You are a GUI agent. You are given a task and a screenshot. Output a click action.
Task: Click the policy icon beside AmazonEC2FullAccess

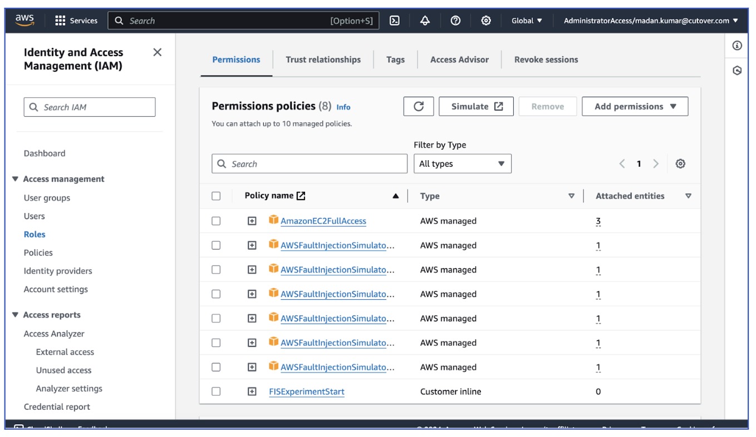pos(273,220)
